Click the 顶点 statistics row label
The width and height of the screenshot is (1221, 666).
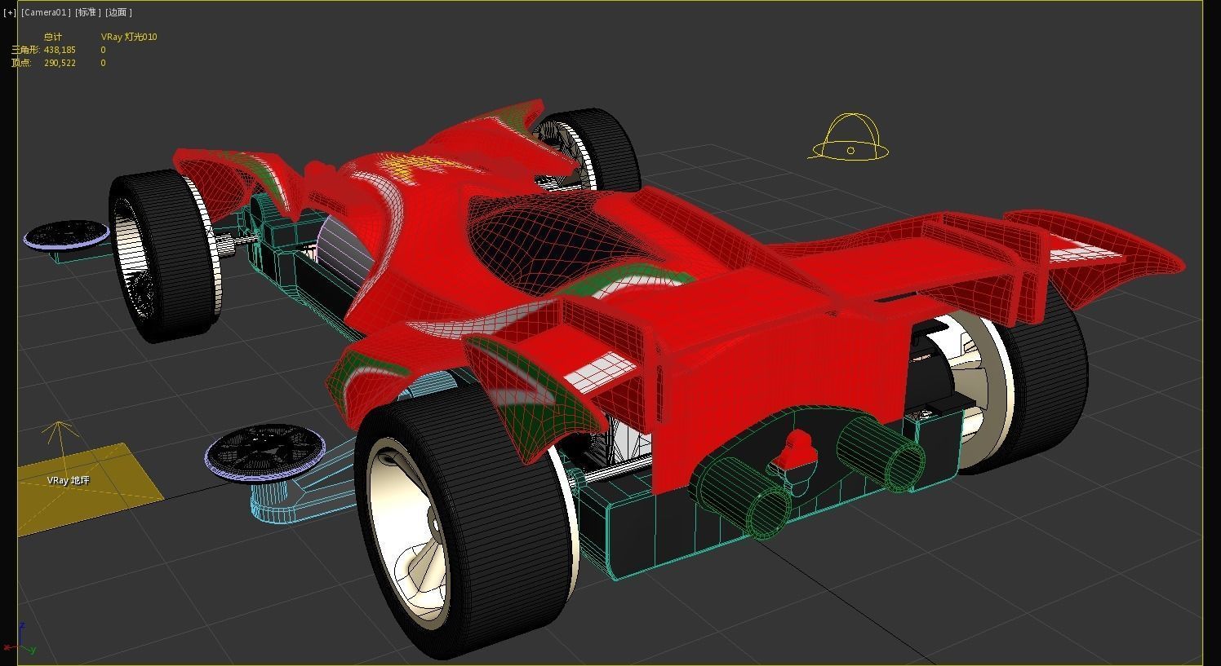click(21, 63)
